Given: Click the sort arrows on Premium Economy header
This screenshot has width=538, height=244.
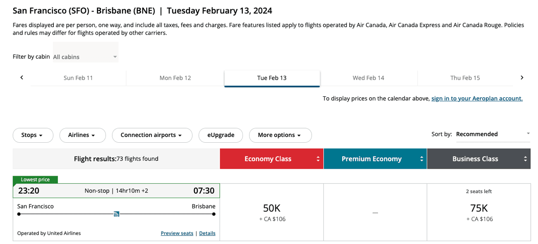Looking at the screenshot, I should pos(421,158).
